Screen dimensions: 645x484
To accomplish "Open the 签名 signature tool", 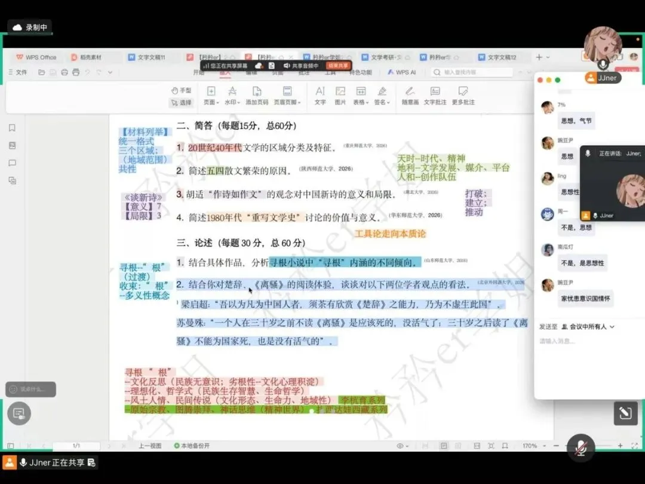I will pos(382,96).
